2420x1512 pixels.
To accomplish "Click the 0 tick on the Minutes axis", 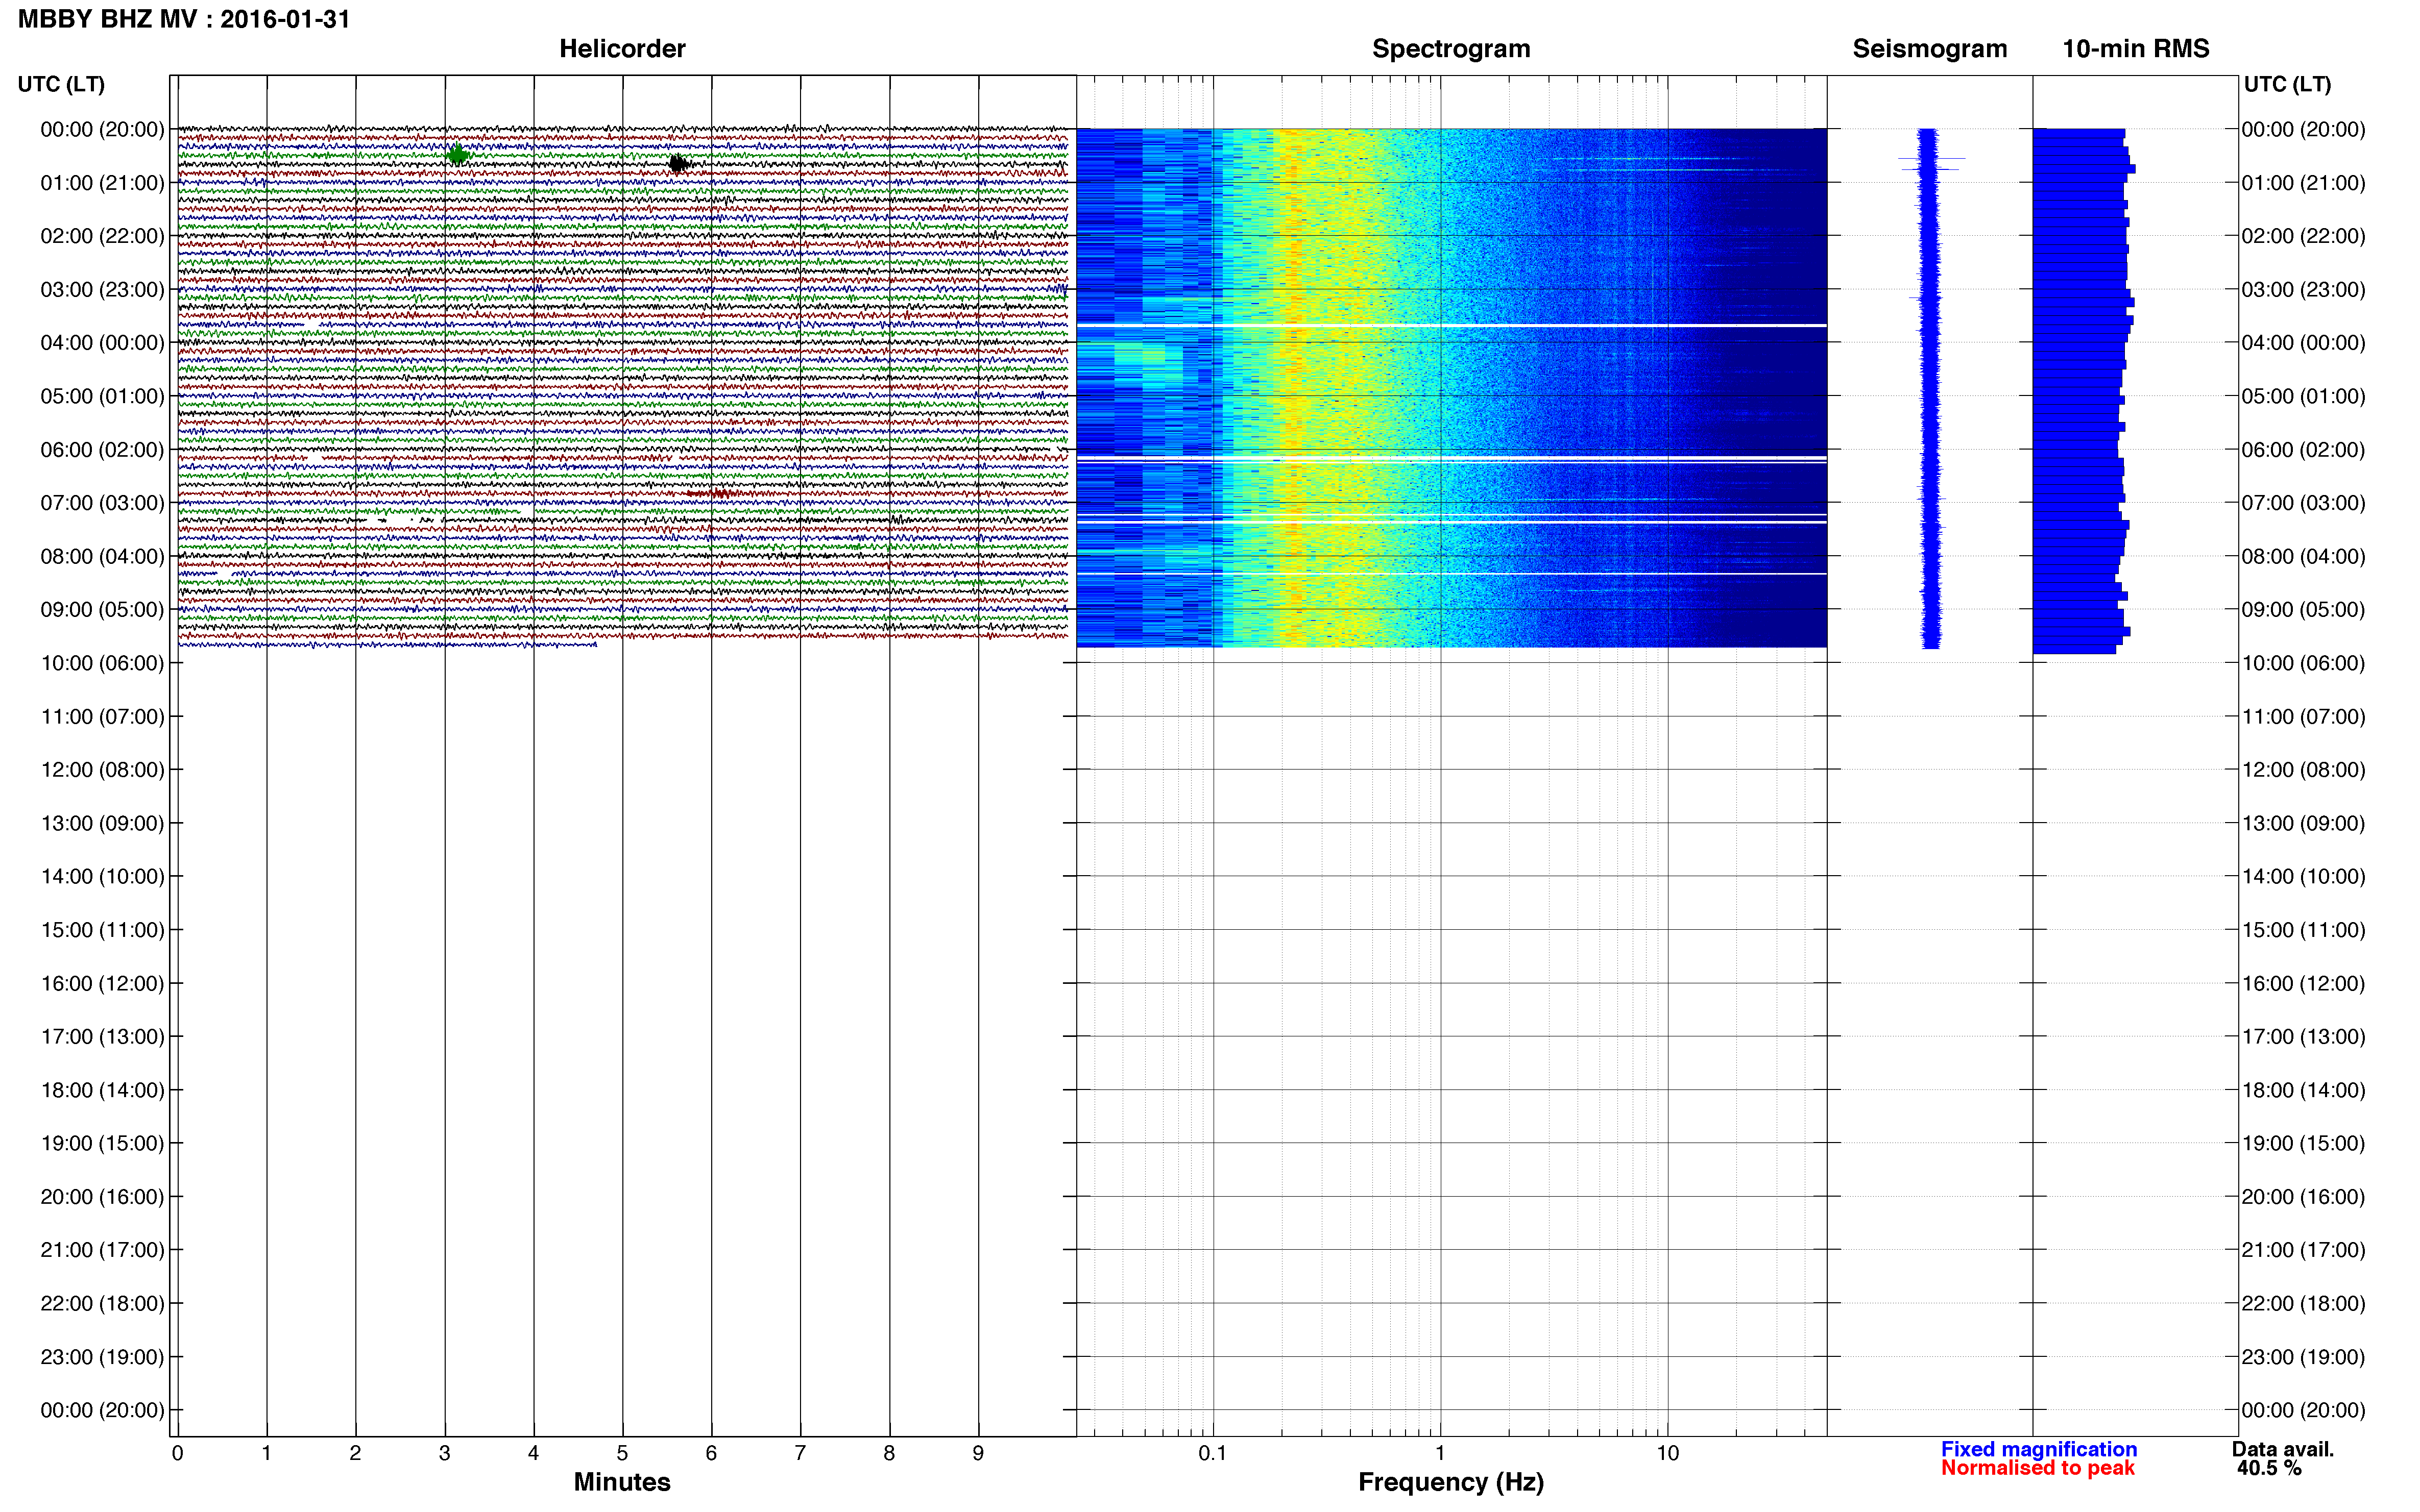I will pos(177,1453).
